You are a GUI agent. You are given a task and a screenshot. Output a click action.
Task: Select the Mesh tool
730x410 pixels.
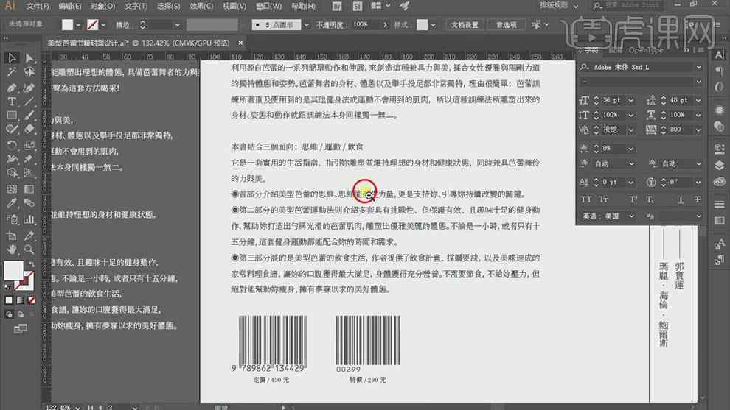point(12,188)
